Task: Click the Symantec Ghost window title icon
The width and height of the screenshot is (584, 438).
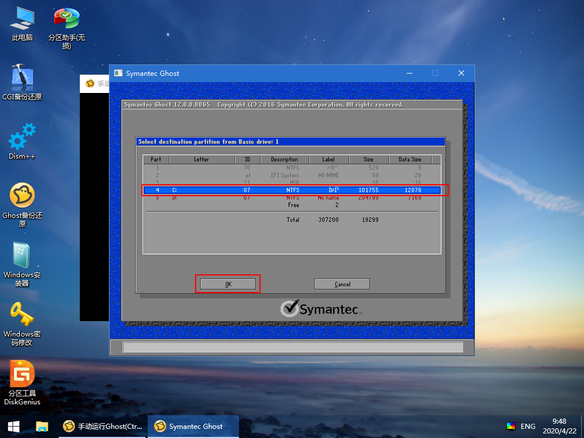Action: [119, 74]
